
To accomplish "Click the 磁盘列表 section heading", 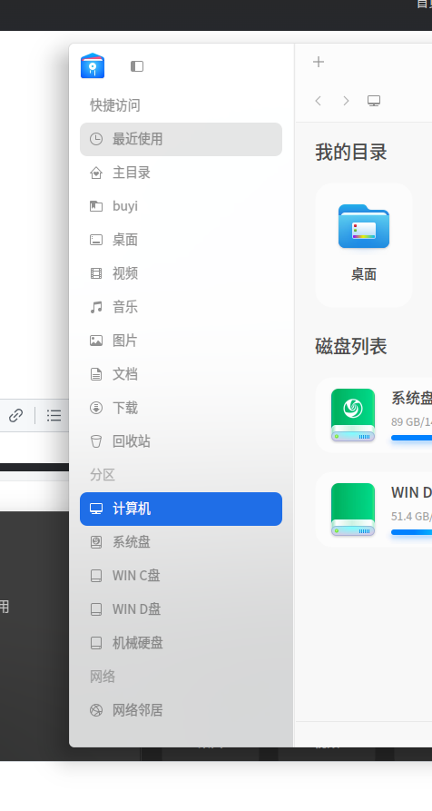I will pos(351,347).
